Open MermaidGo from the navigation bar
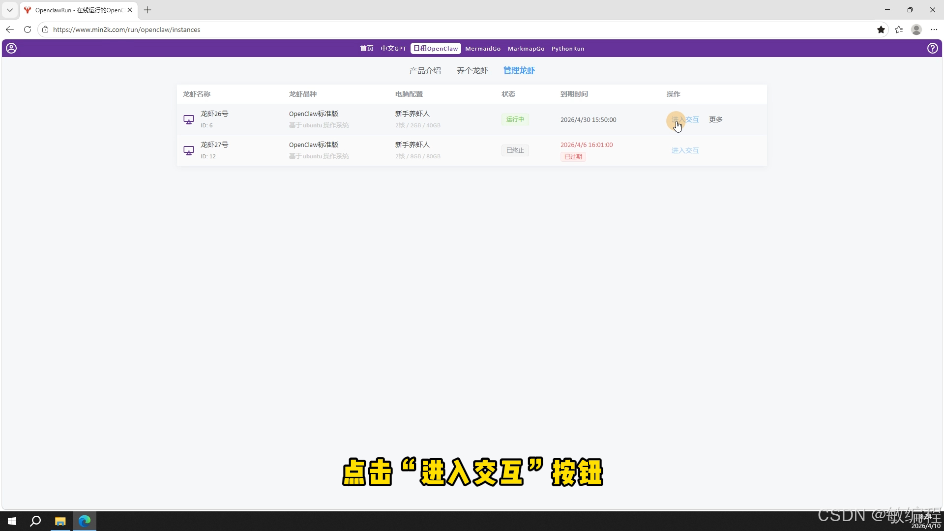Screen dimensions: 944x531 click(482, 49)
